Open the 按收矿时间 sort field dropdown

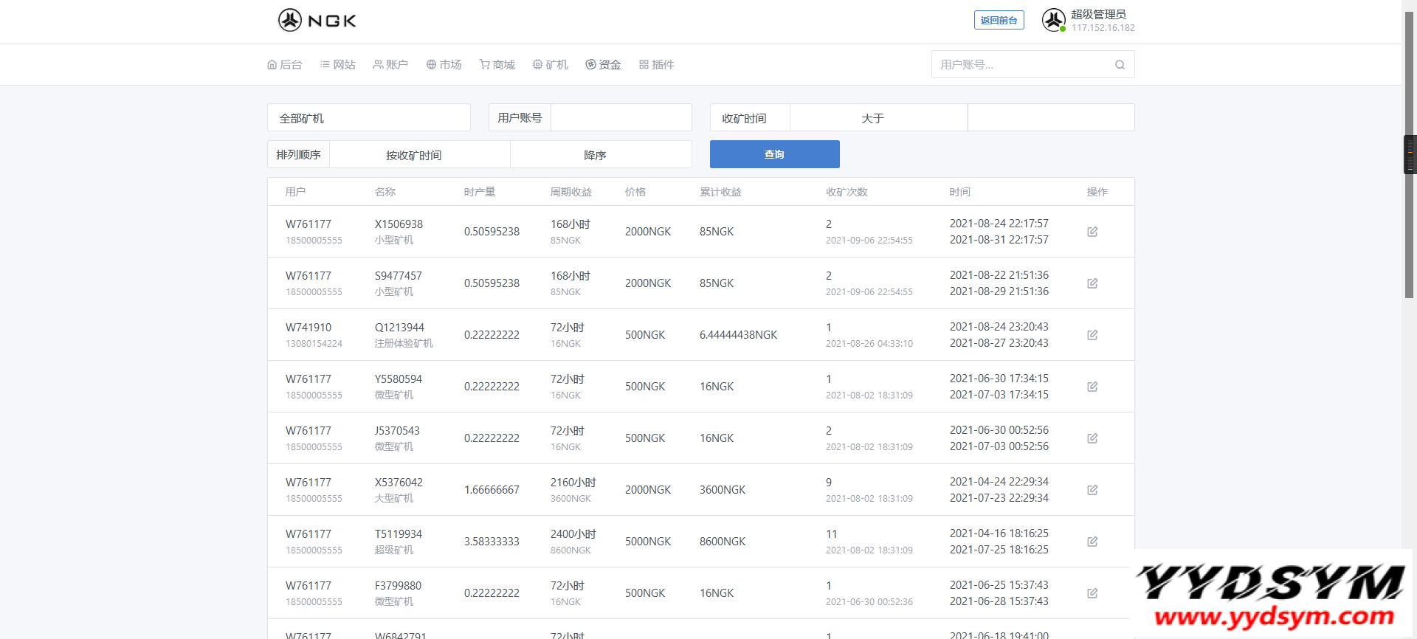pyautogui.click(x=419, y=155)
